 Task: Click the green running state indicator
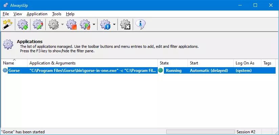(160, 71)
